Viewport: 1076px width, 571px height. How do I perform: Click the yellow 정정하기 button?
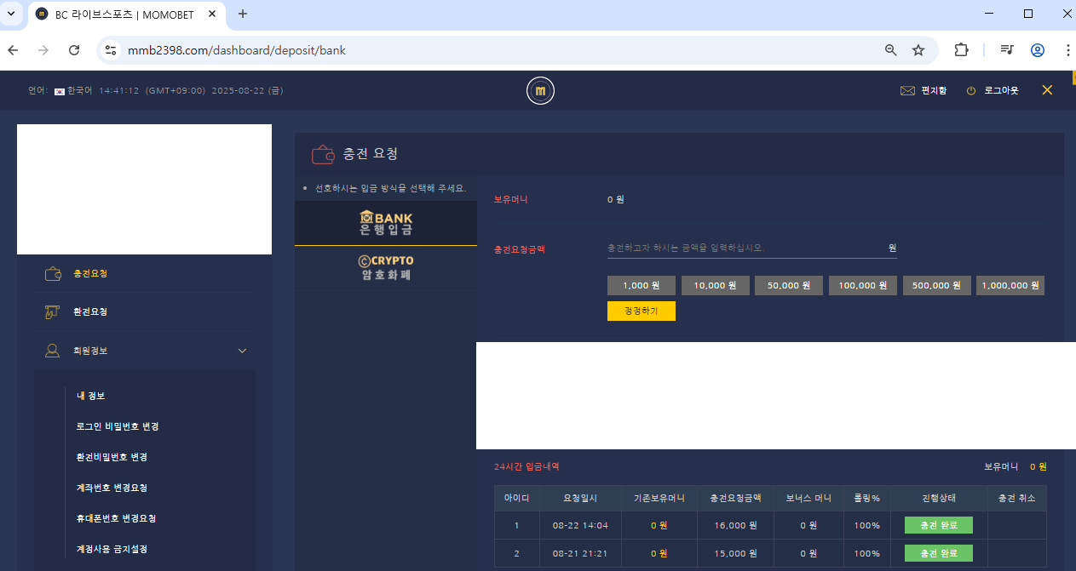[641, 311]
